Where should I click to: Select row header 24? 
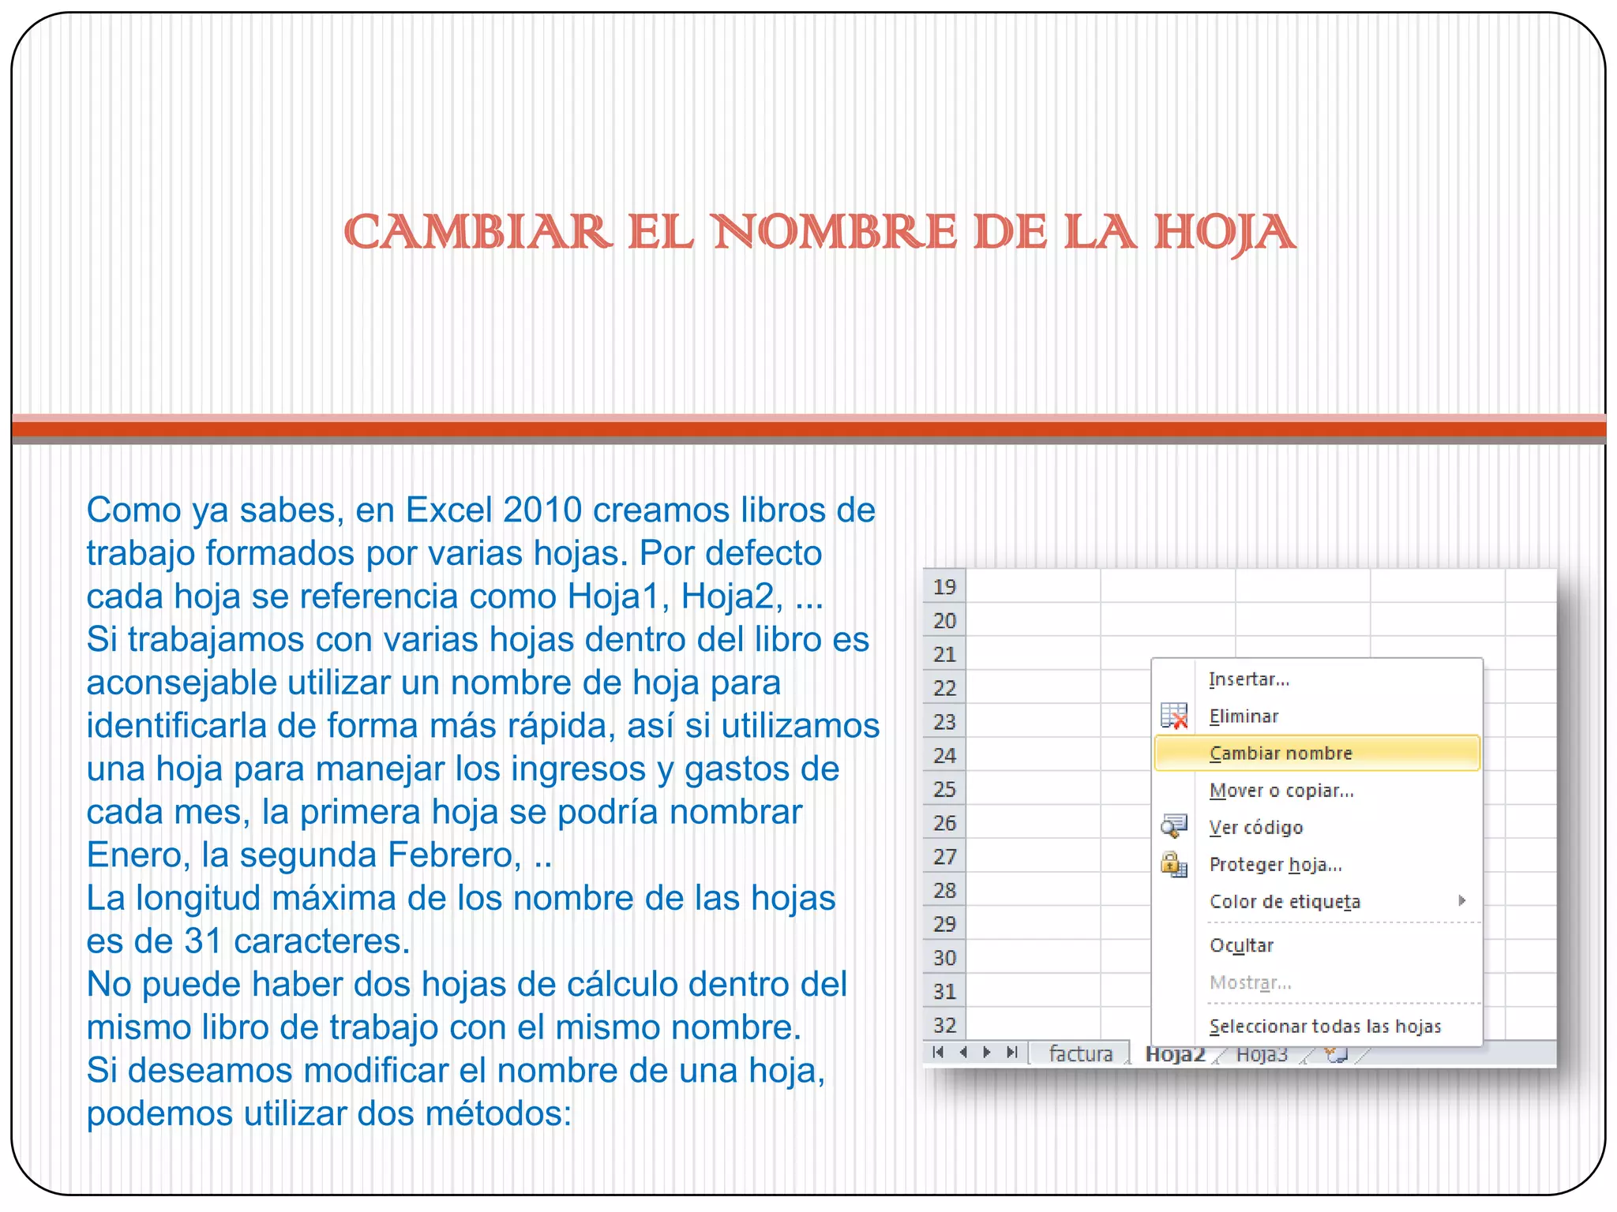pos(944,755)
